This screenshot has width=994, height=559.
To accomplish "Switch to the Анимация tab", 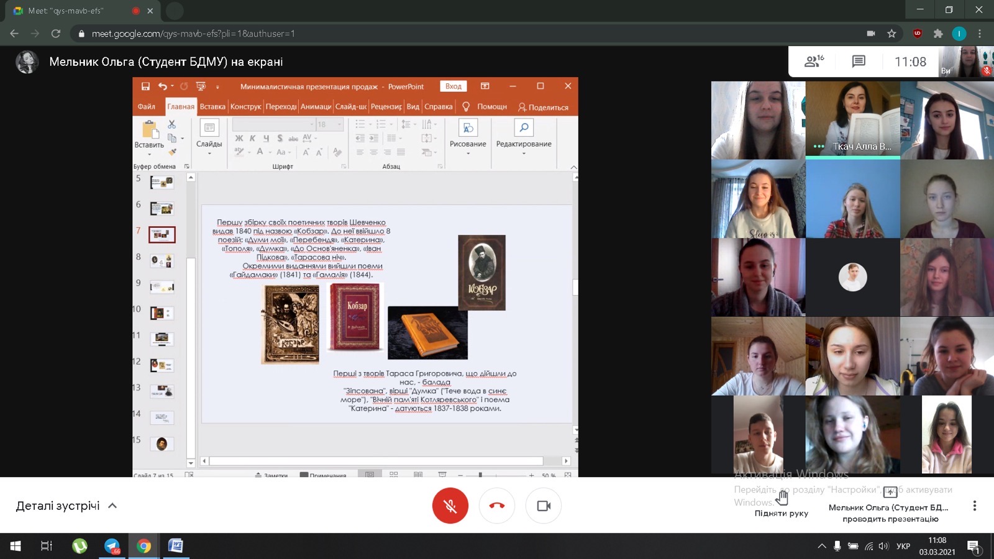I will point(316,107).
